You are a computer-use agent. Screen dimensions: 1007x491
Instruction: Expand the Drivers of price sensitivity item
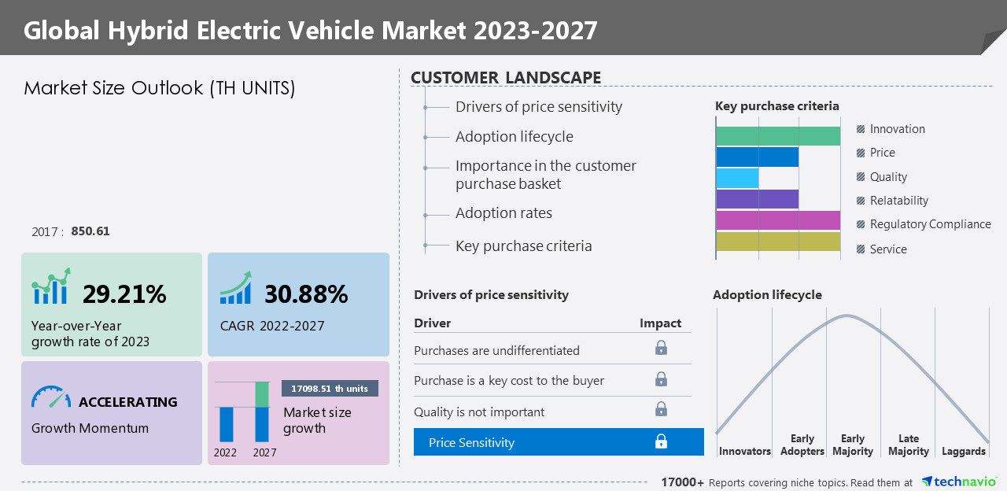click(539, 106)
